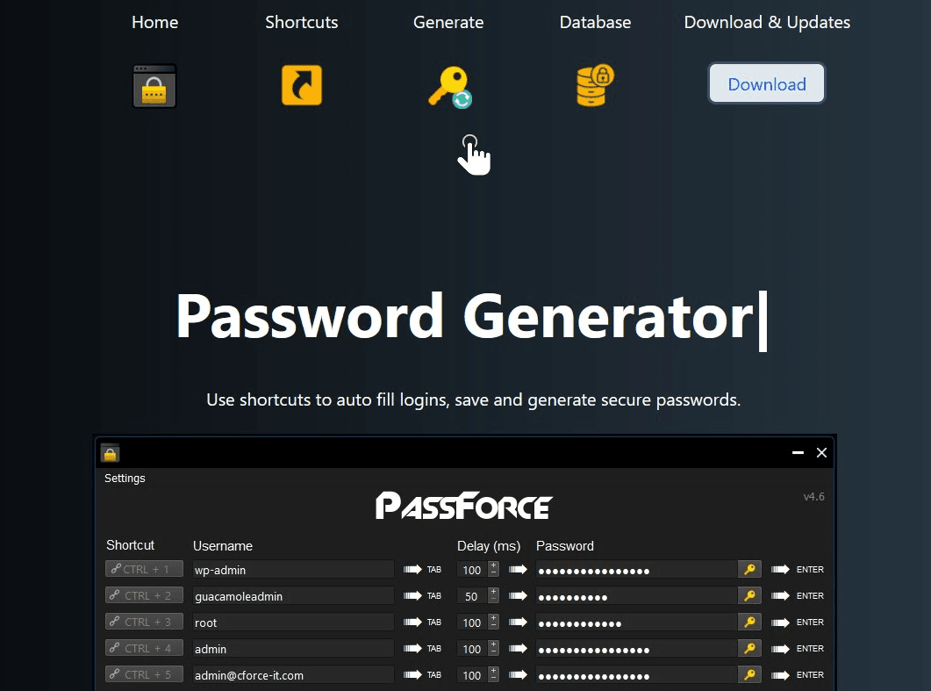Click the Home padlock window icon

coord(154,86)
